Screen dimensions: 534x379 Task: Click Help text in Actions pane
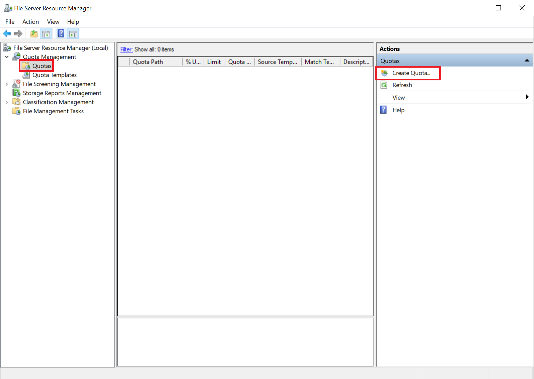point(398,110)
